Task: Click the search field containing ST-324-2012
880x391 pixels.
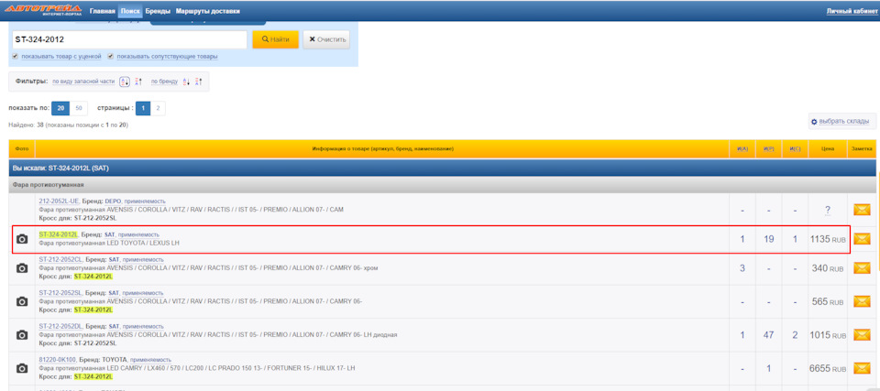Action: tap(128, 39)
